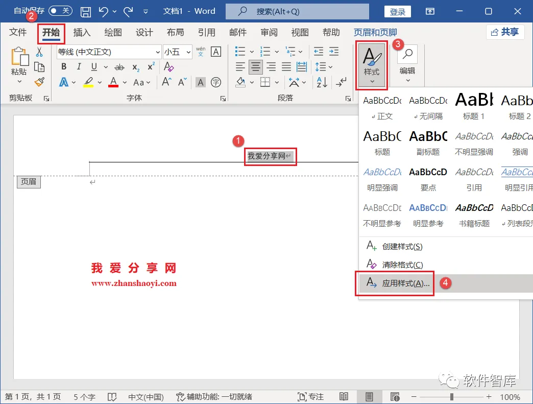Clear all formatting in font group
Image resolution: width=533 pixels, height=404 pixels.
tap(168, 67)
